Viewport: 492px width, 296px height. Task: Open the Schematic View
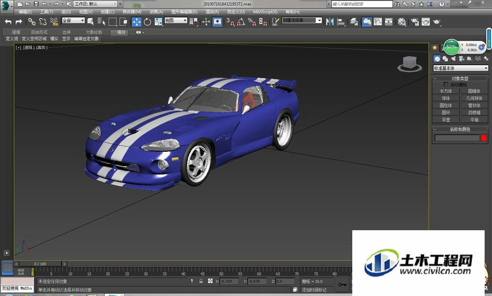[389, 22]
